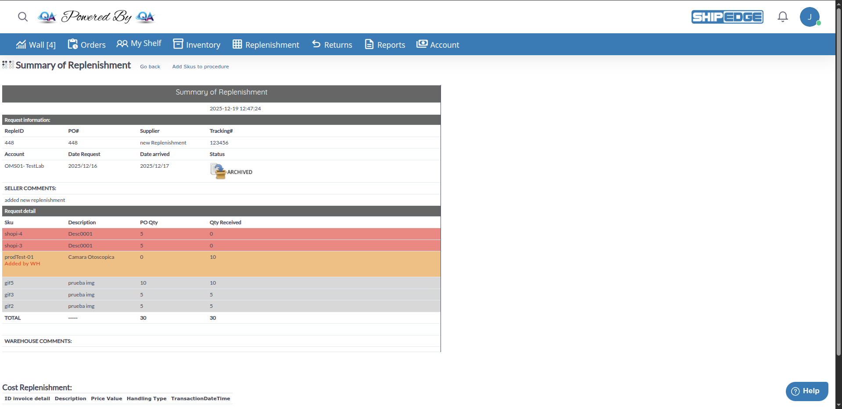
Task: Go to My Shelf
Action: [x=139, y=44]
